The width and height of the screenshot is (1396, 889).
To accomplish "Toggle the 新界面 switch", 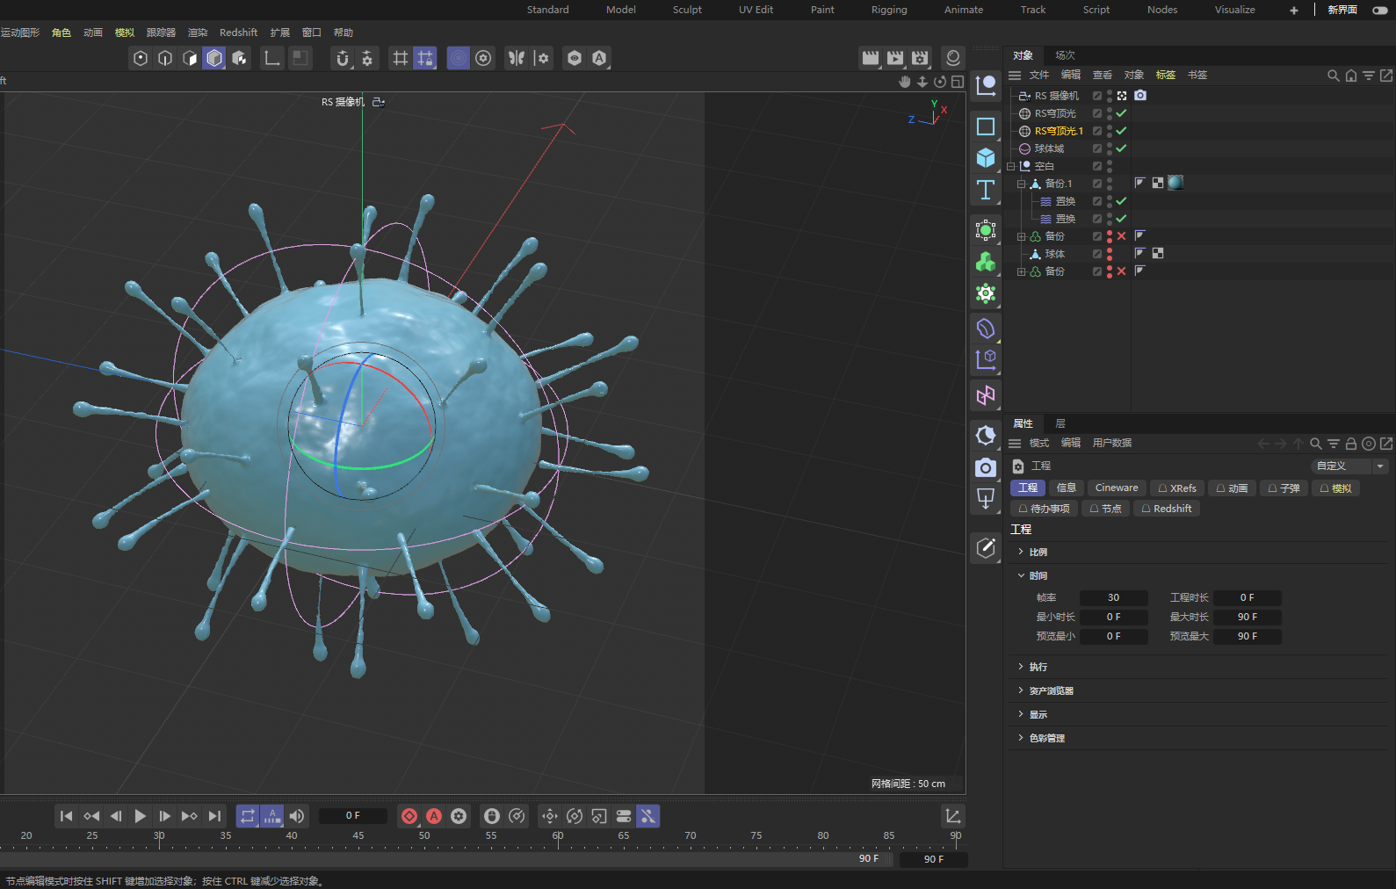I will pos(1380,10).
